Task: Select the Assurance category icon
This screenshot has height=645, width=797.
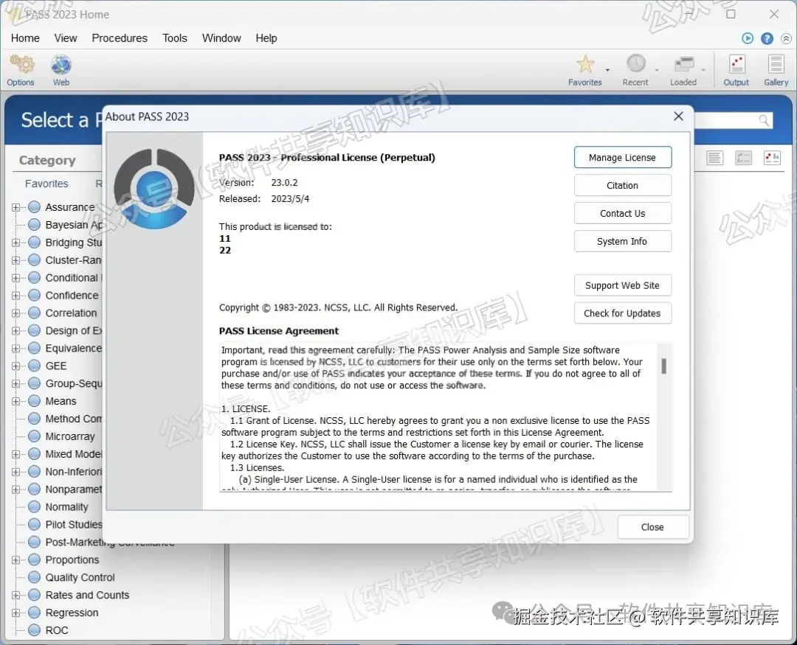Action: click(x=35, y=207)
